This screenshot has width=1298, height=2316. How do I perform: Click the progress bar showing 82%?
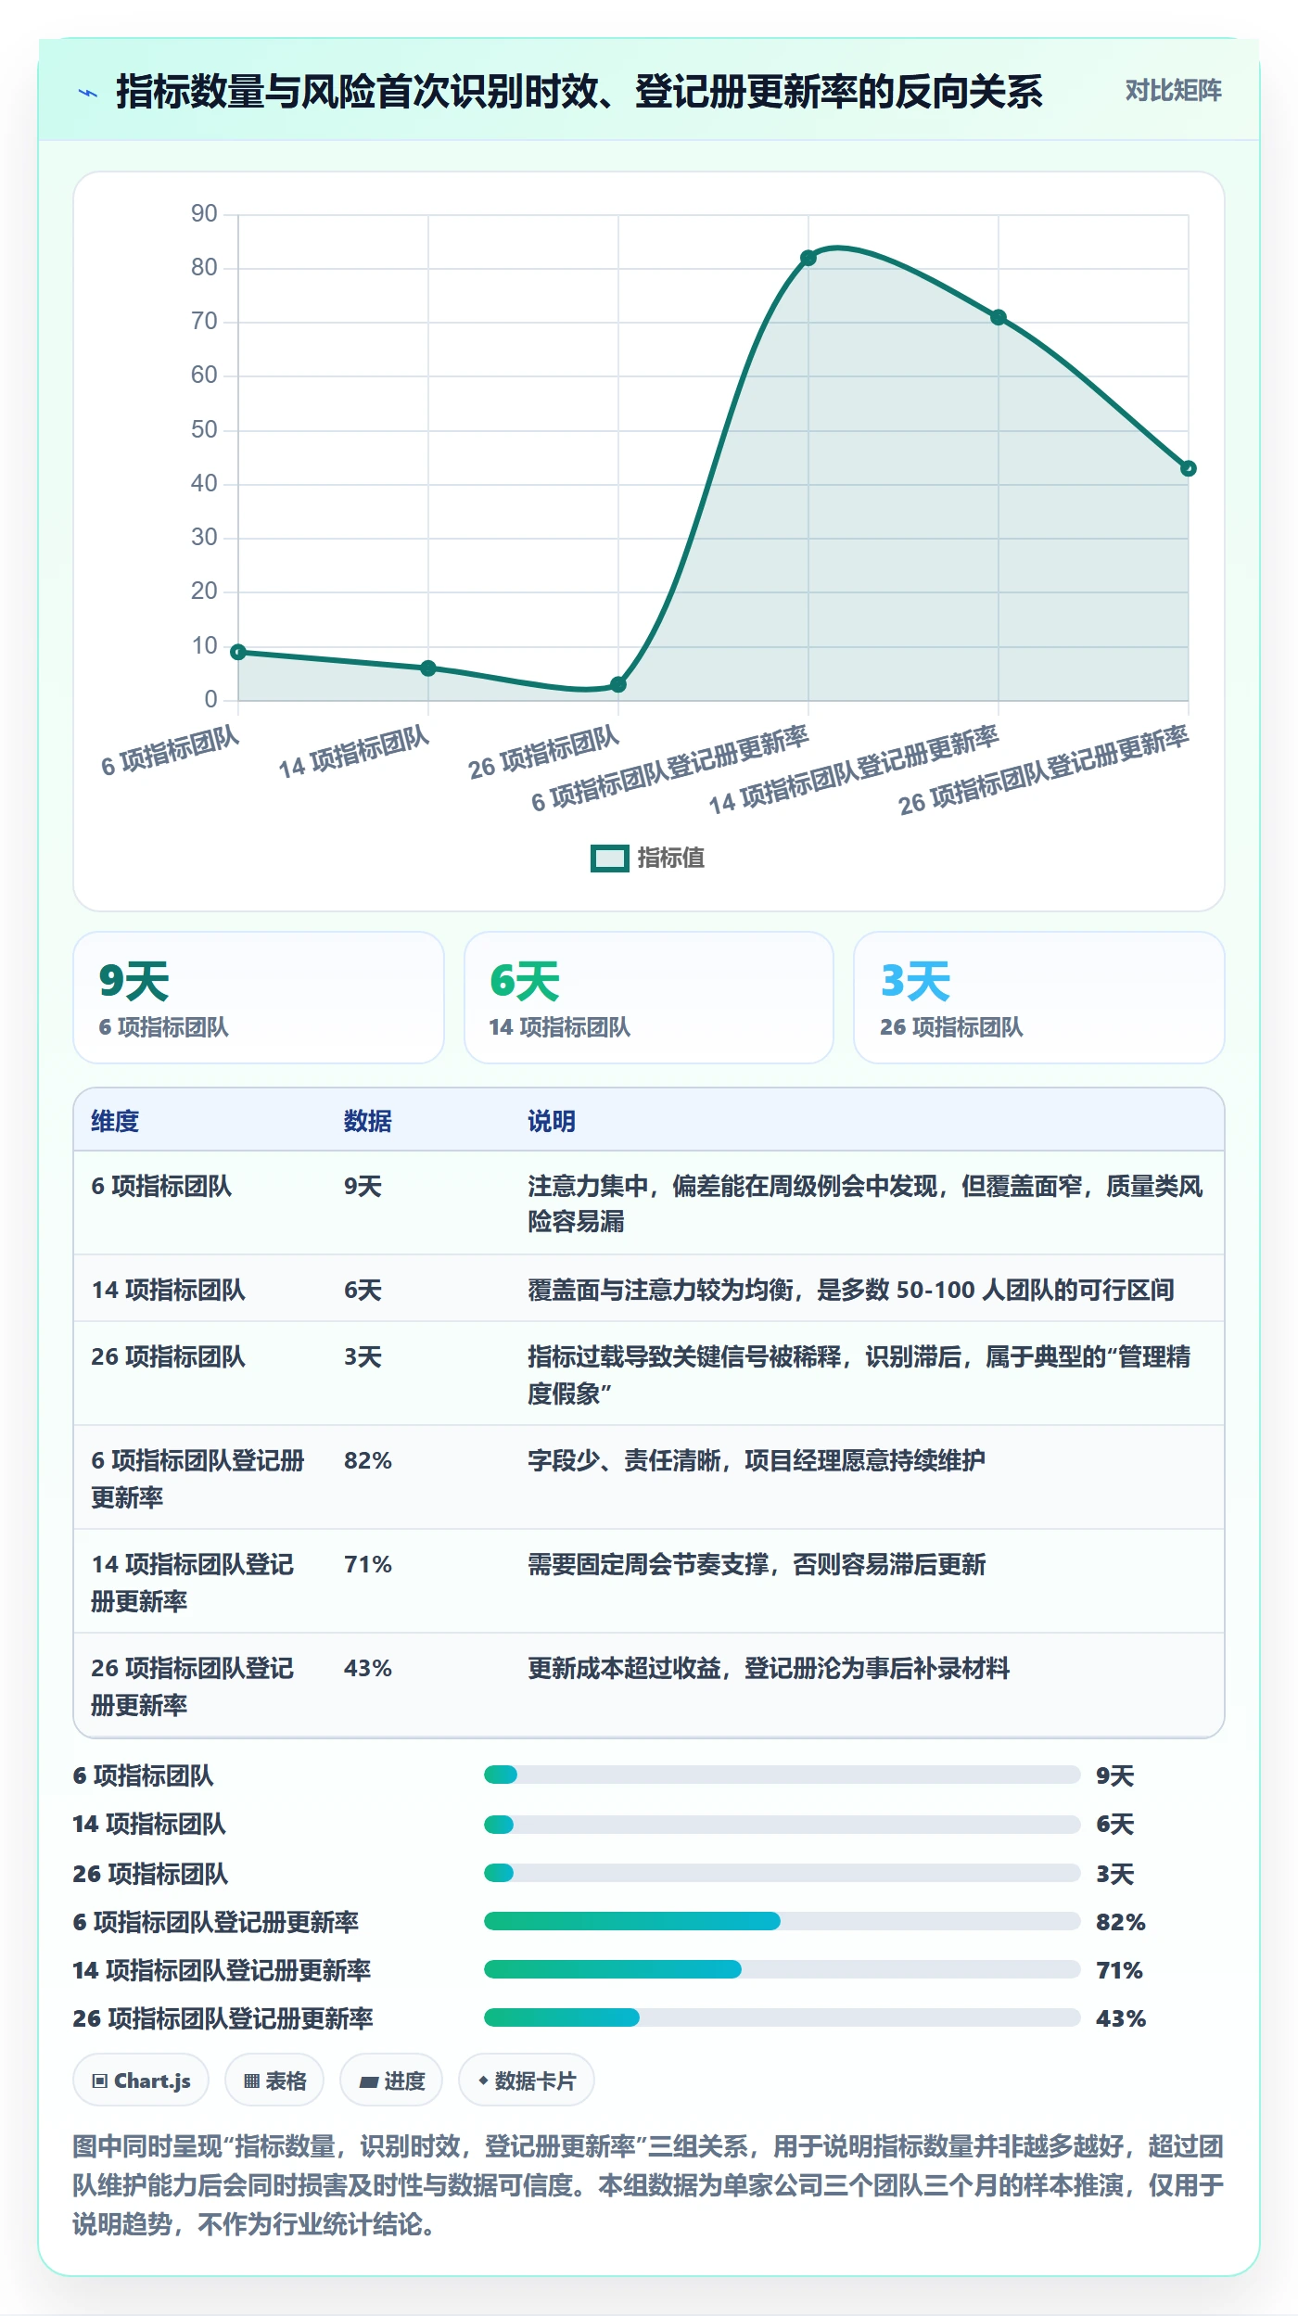point(782,1921)
